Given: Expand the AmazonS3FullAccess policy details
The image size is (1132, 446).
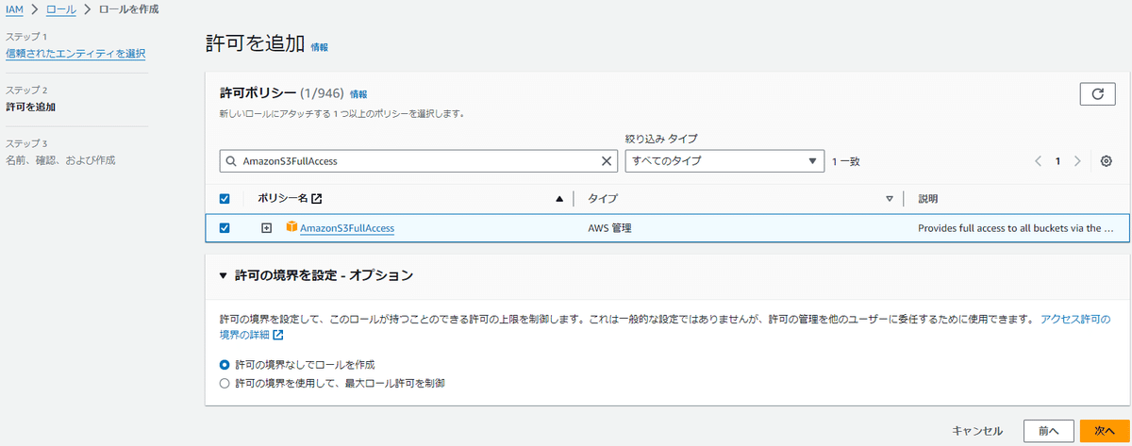Looking at the screenshot, I should tap(267, 228).
